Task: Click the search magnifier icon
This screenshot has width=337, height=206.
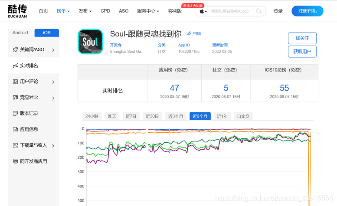Action: coord(259,11)
